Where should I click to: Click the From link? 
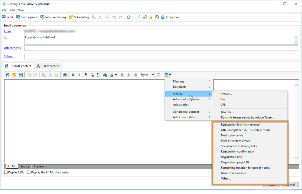[x=7, y=31]
